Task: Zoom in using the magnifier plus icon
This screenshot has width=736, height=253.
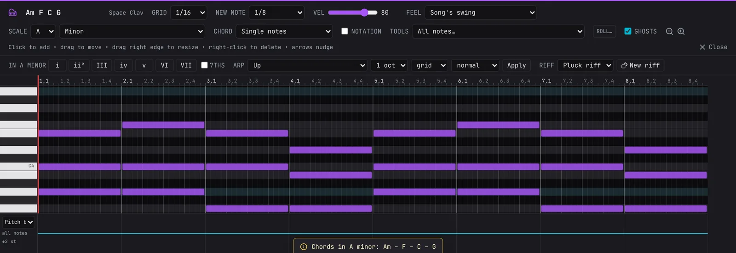Action: pyautogui.click(x=681, y=31)
